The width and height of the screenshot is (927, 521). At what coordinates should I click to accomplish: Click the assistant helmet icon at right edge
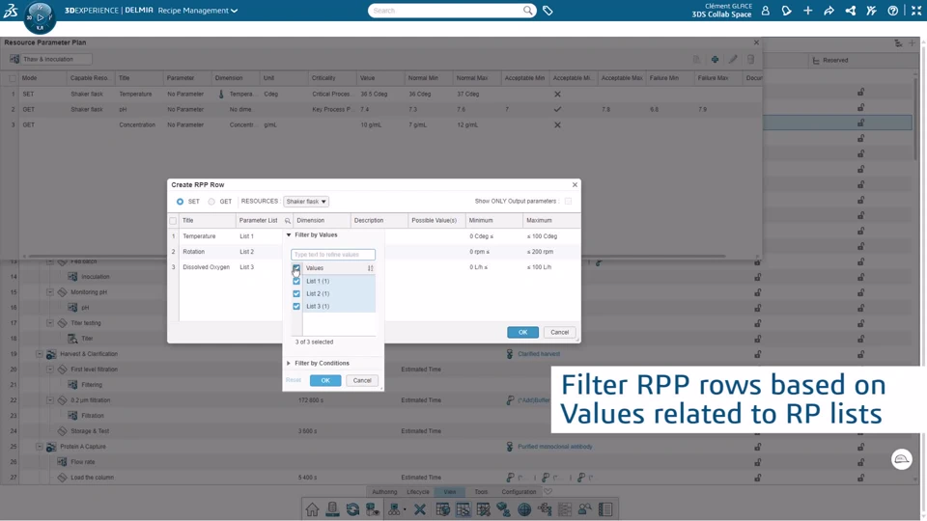click(902, 459)
